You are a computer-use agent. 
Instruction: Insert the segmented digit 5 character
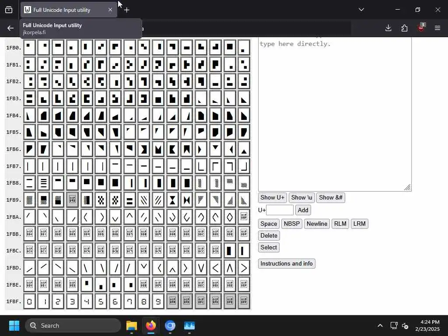click(101, 301)
